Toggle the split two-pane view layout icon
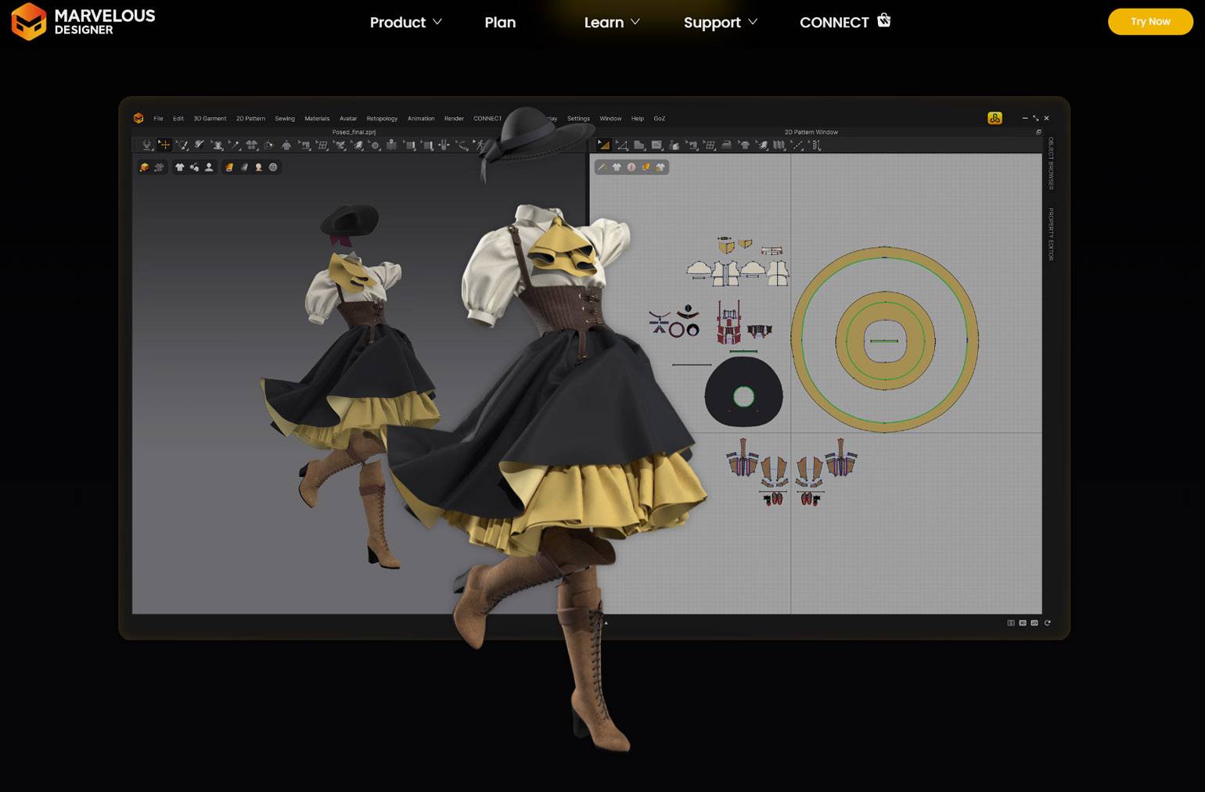This screenshot has height=792, width=1205. [x=1011, y=623]
